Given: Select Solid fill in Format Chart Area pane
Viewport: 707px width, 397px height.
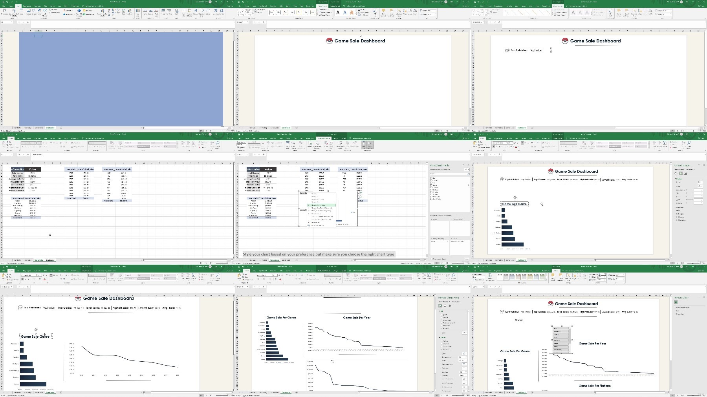Looking at the screenshot, I should point(442,317).
